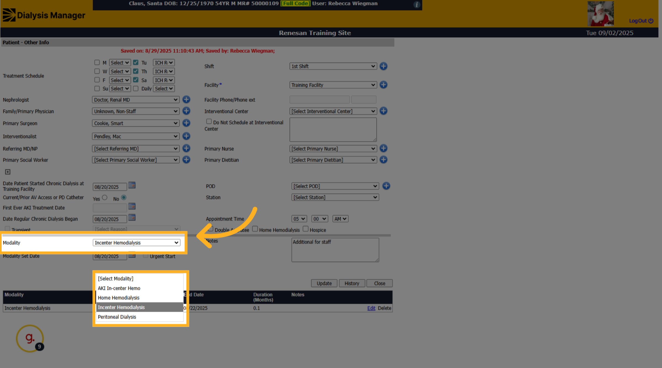The width and height of the screenshot is (662, 368).
Task: Add a new Nephrologist with plus icon
Action: 186,100
